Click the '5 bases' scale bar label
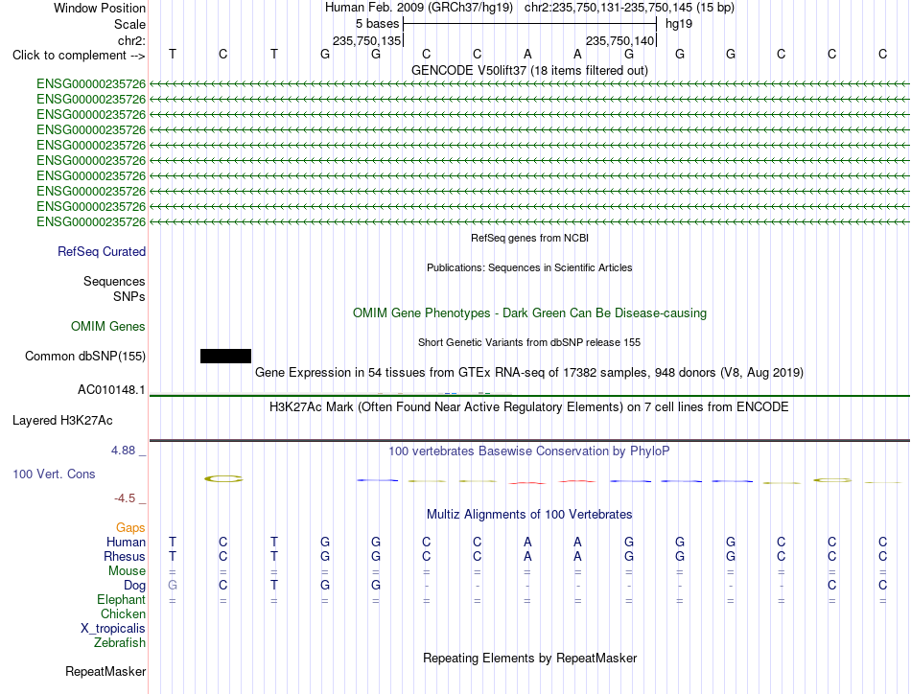911x694 pixels. (x=378, y=24)
